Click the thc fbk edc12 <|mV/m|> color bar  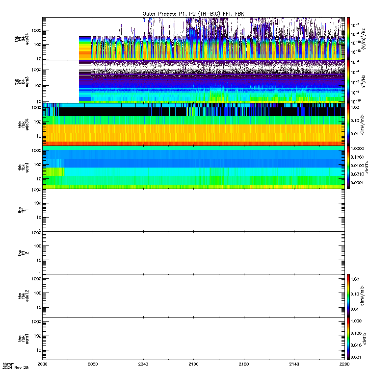[x=348, y=296]
